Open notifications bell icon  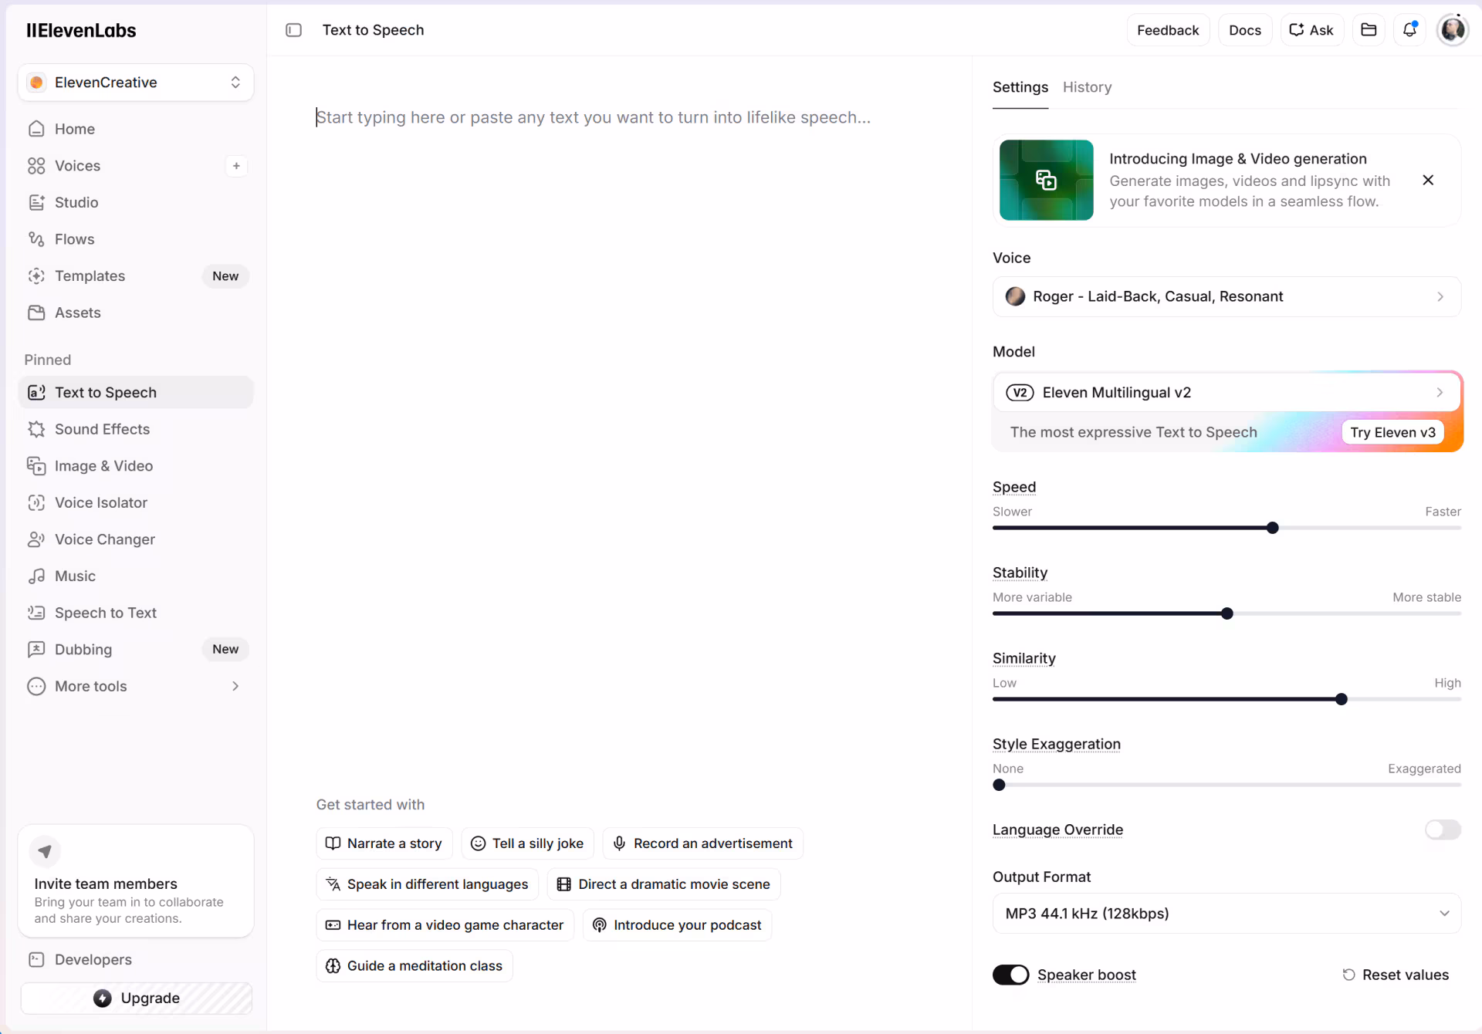[1409, 30]
